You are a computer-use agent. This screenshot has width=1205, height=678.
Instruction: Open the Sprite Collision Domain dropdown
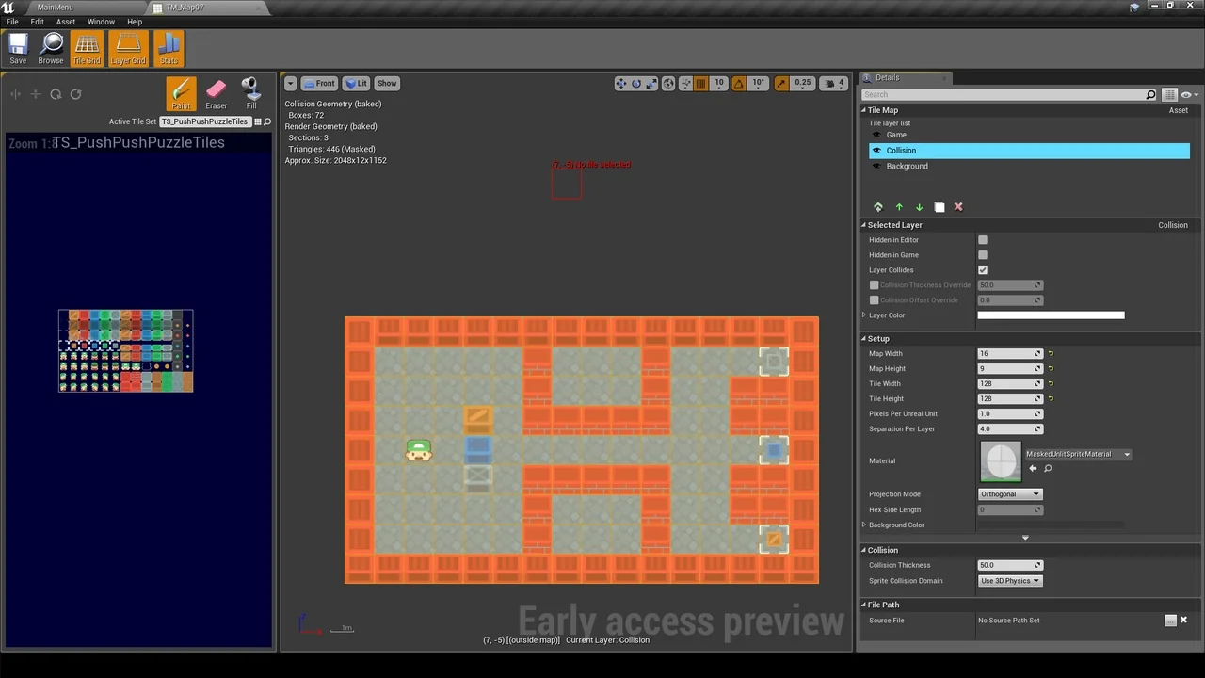point(1010,581)
